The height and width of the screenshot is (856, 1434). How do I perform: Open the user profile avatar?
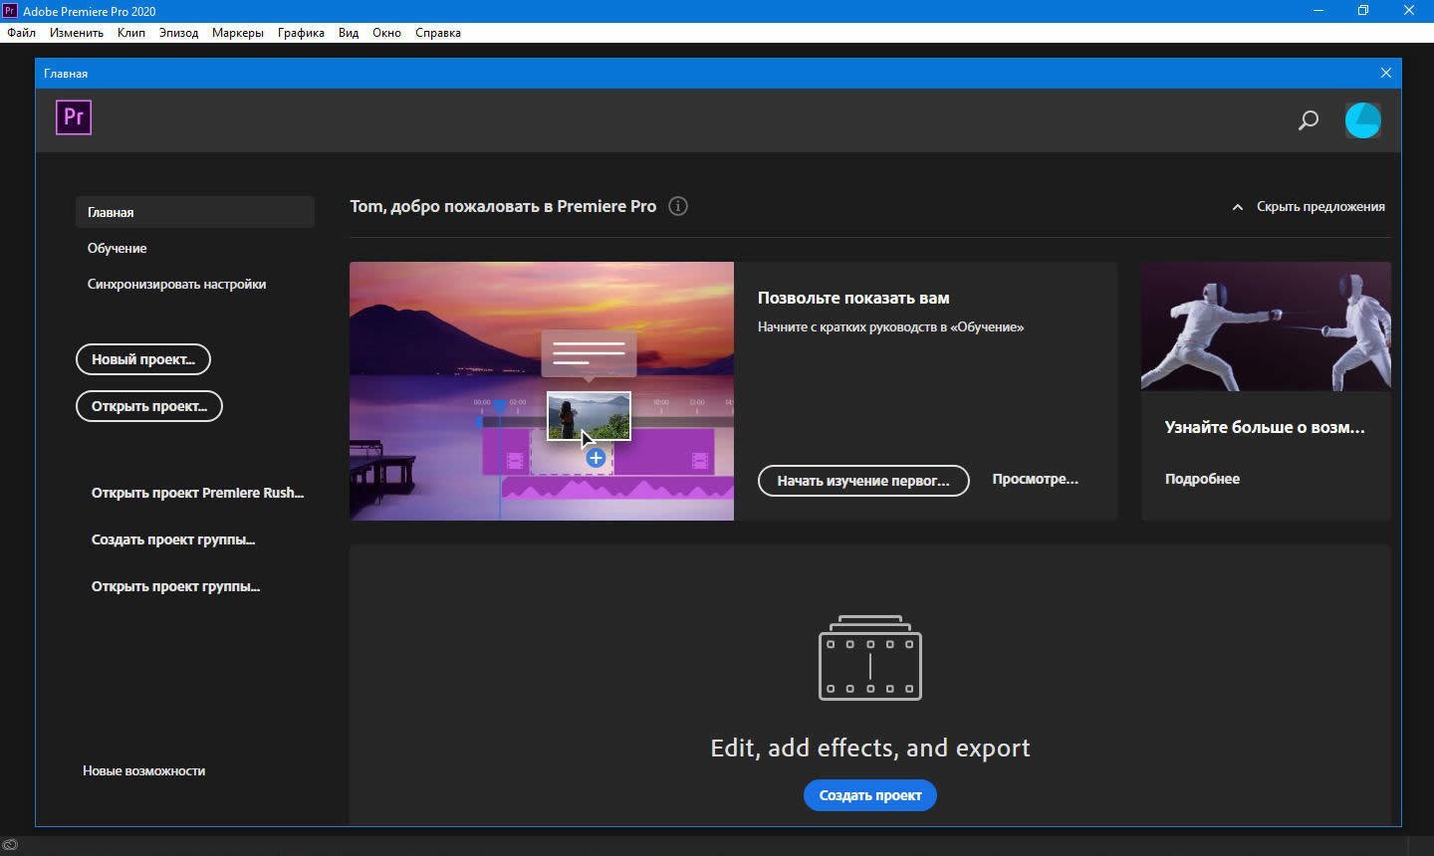click(1362, 120)
